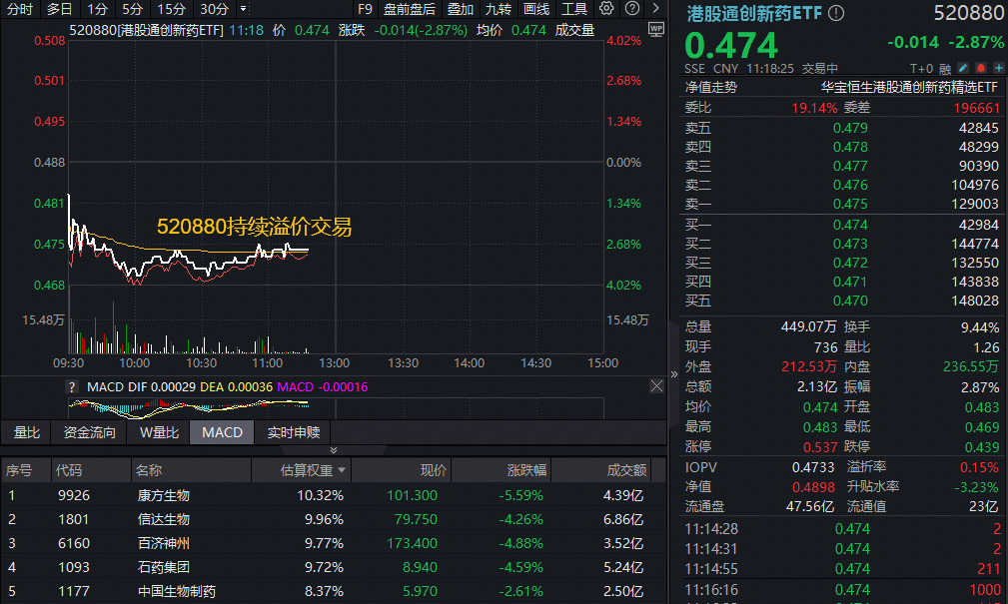Toggle 叠加 overlay comparison
1008x604 pixels.
coord(461,9)
